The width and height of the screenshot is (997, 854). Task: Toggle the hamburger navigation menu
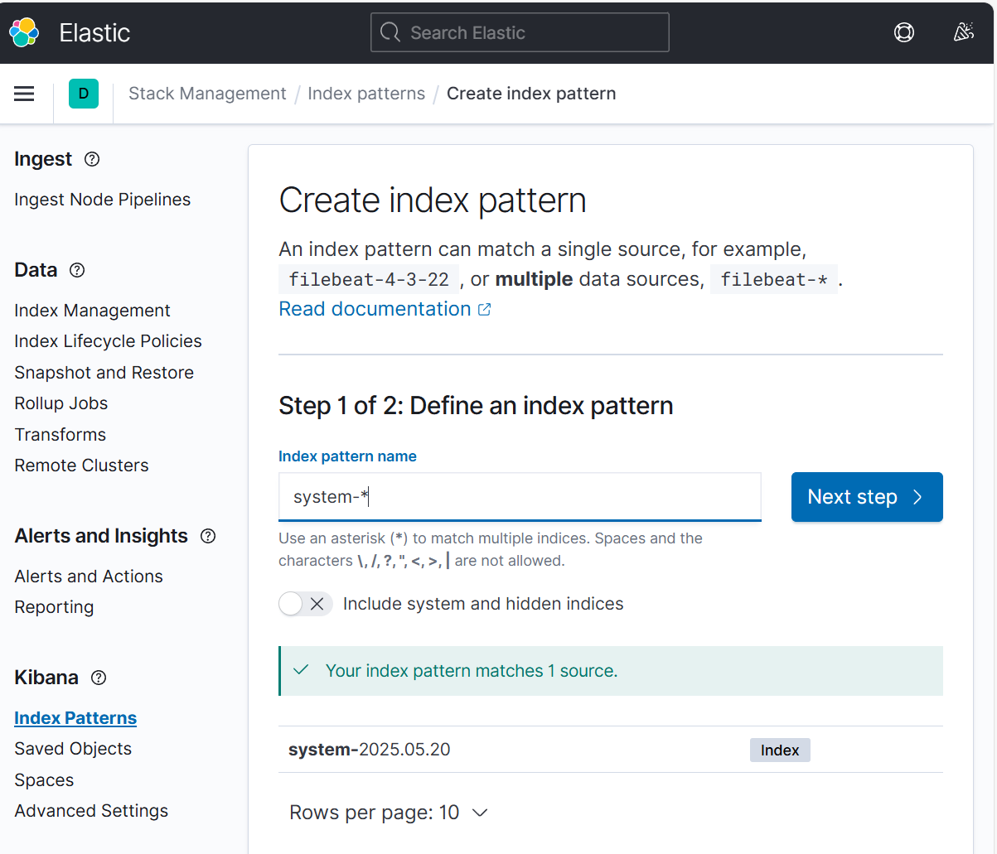(x=24, y=94)
